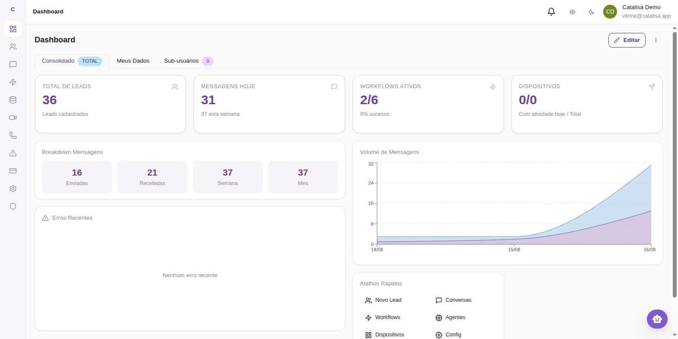Click the Agentes shortcut
Screen dimensions: 678x339
pos(450,318)
